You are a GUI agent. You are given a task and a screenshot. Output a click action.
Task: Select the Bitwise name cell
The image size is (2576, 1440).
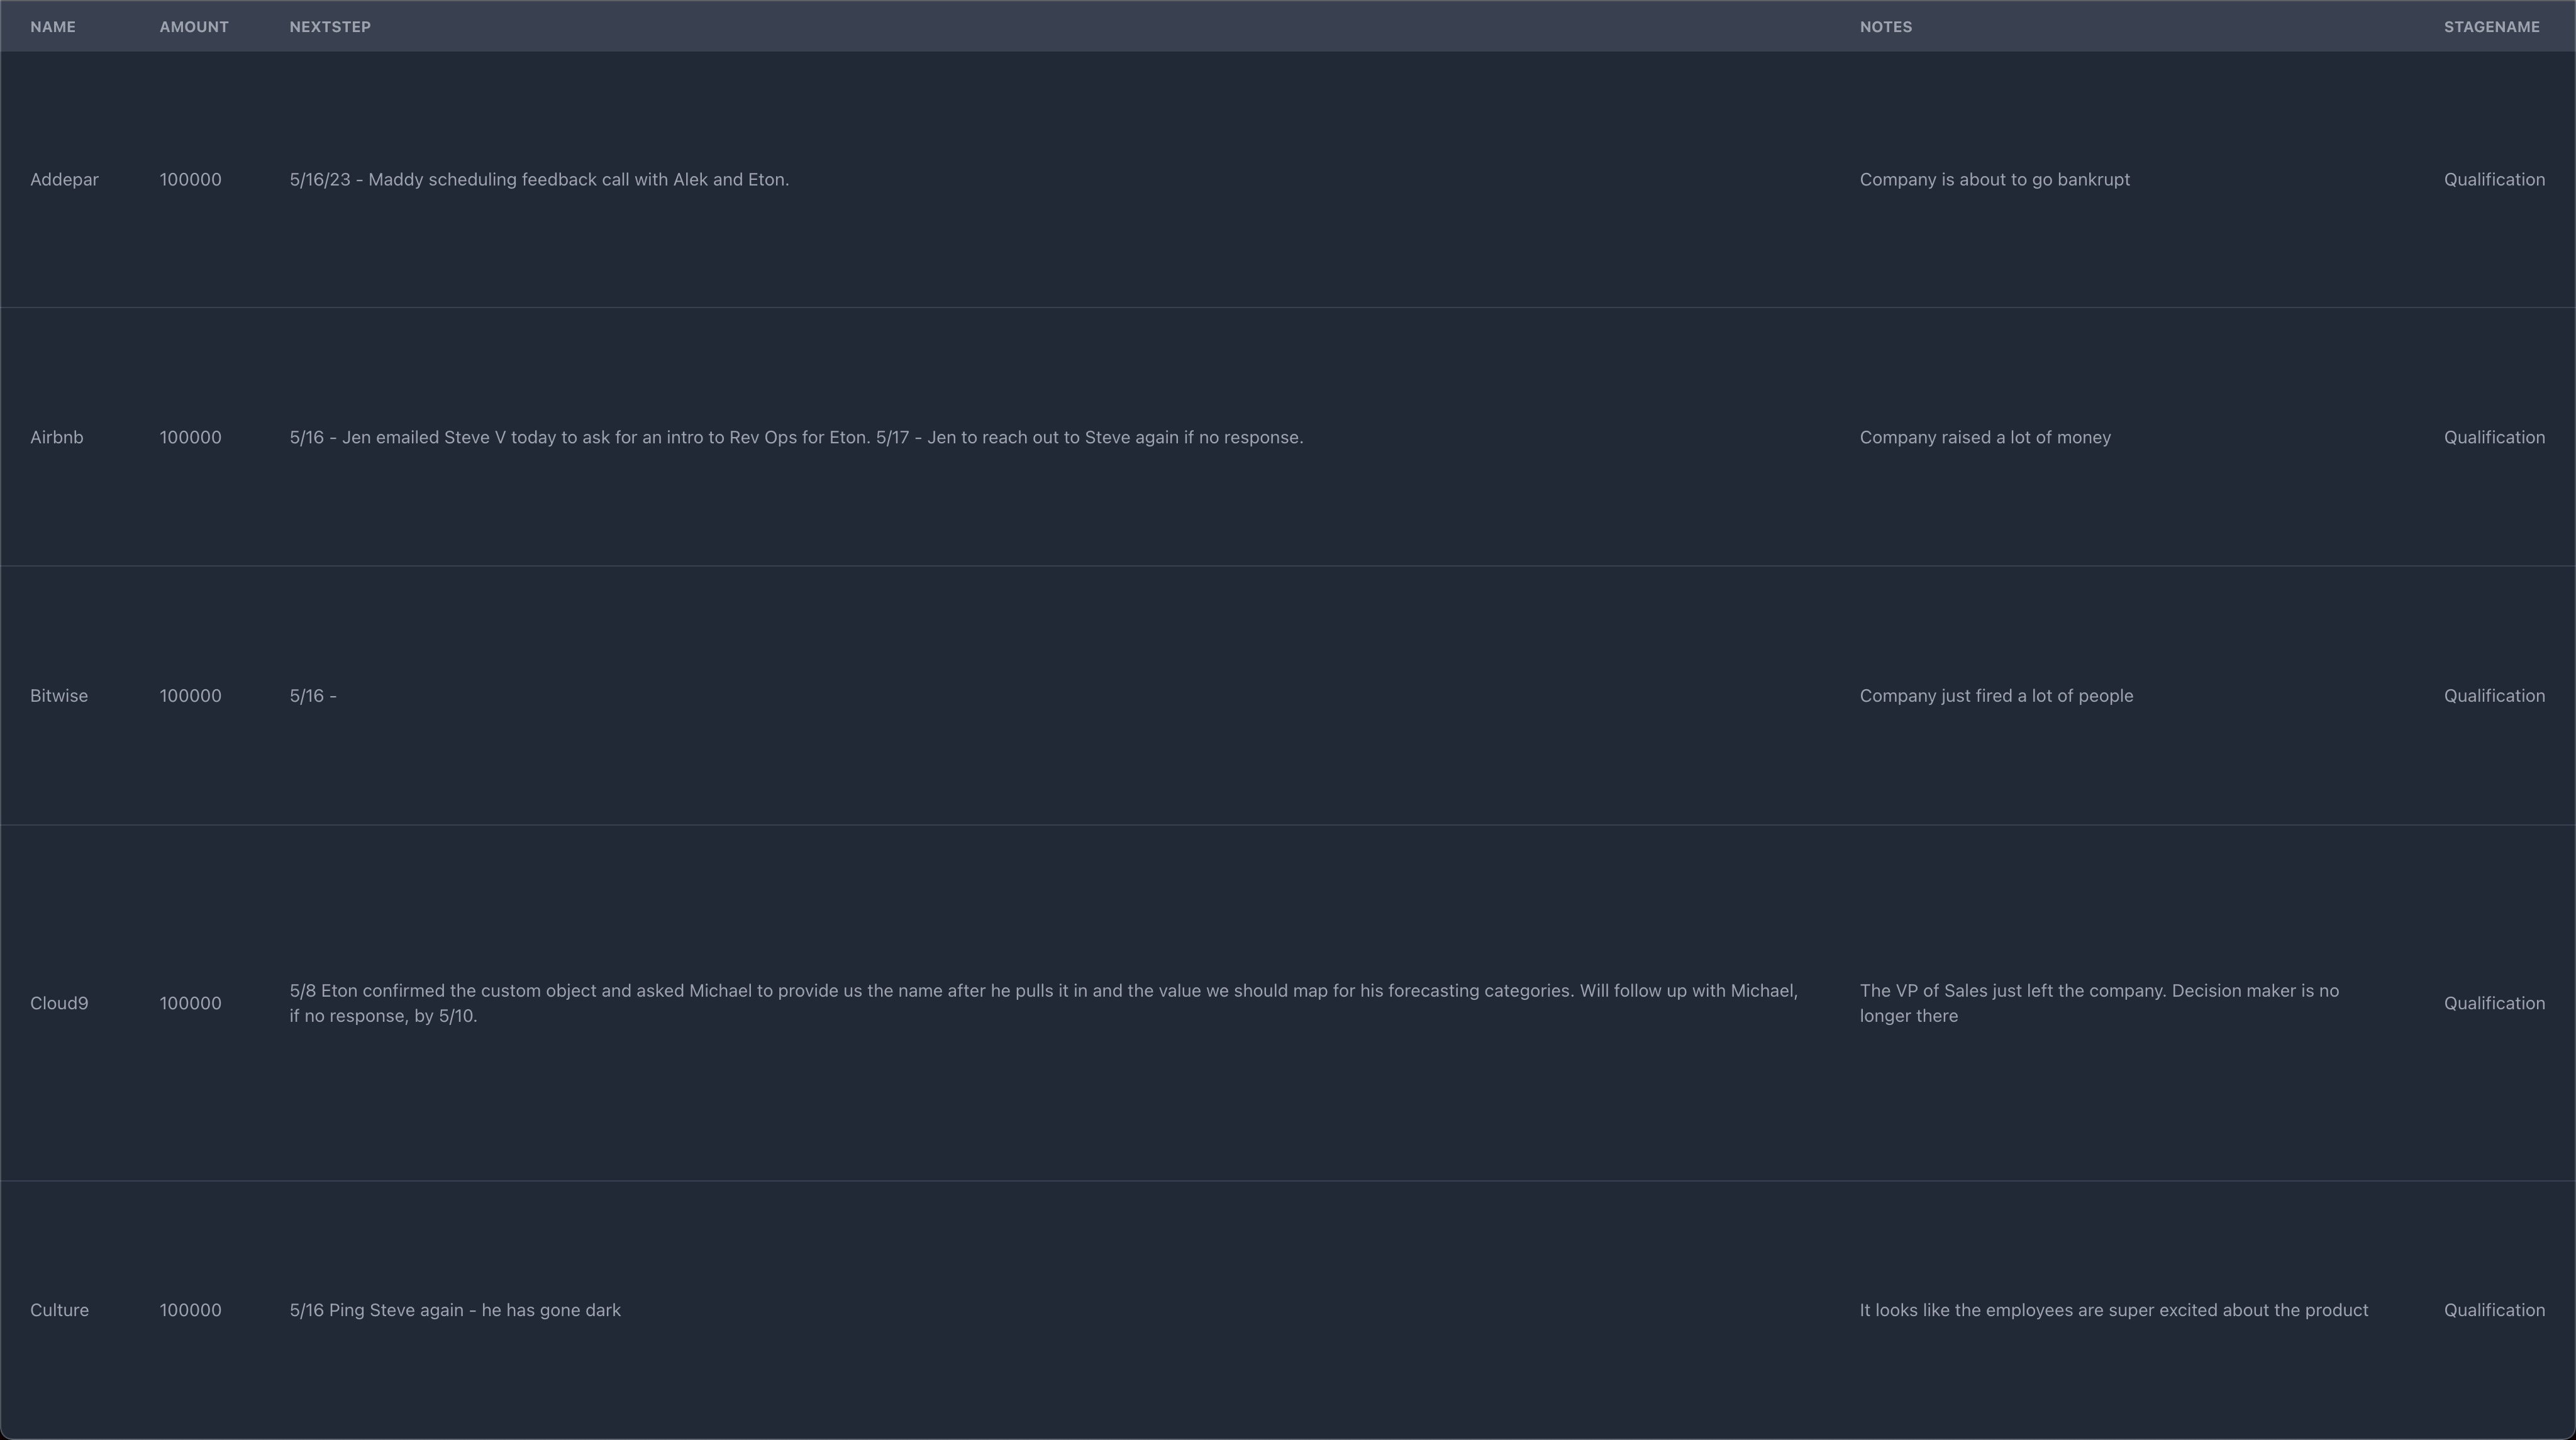[x=59, y=696]
